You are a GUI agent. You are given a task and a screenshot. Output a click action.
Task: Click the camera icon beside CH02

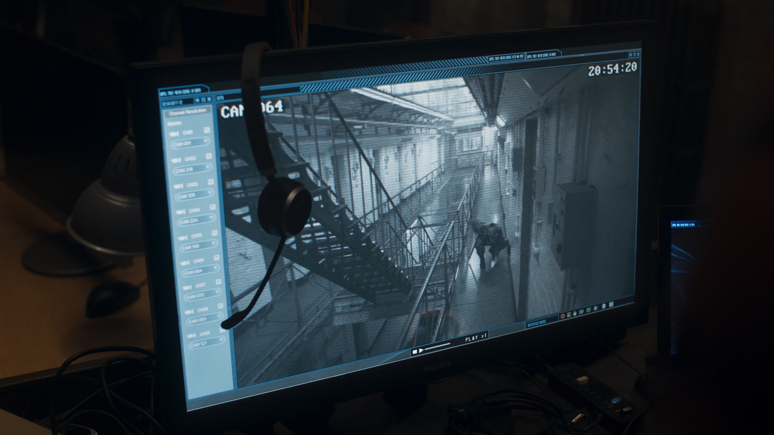[x=176, y=160]
